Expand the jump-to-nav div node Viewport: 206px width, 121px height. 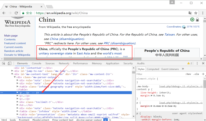tap(12, 71)
